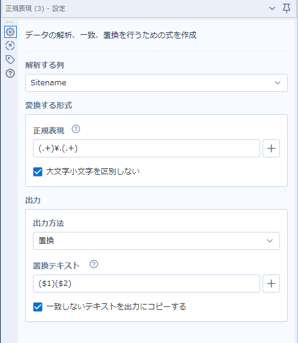Image resolution: width=298 pixels, height=343 pixels.
Task: Pin the configuration panel with pushpin icon
Action: pos(287,8)
